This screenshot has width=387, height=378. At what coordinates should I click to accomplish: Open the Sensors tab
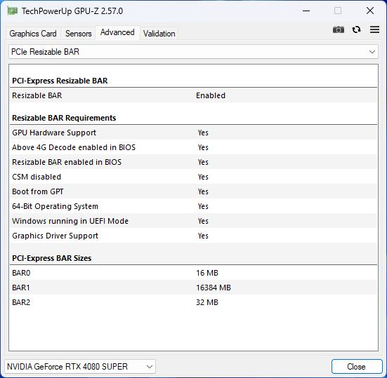click(78, 33)
